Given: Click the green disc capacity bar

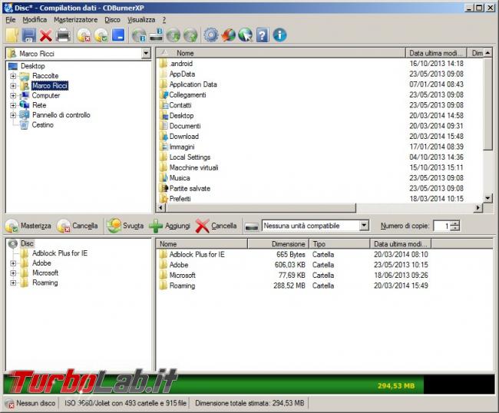Looking at the screenshot, I should coord(213,385).
